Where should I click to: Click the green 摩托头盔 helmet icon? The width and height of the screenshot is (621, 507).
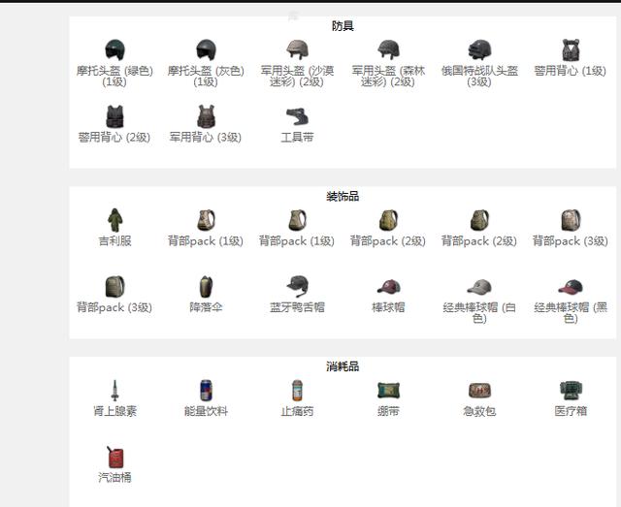pyautogui.click(x=114, y=49)
